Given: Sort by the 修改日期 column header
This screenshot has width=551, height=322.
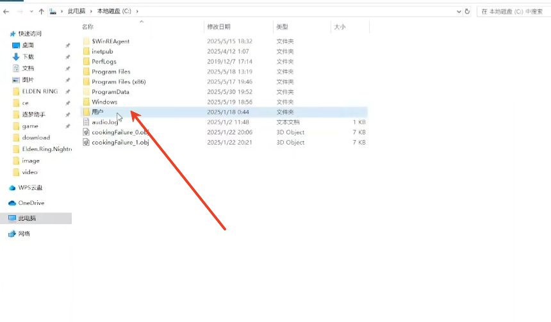Looking at the screenshot, I should point(218,27).
